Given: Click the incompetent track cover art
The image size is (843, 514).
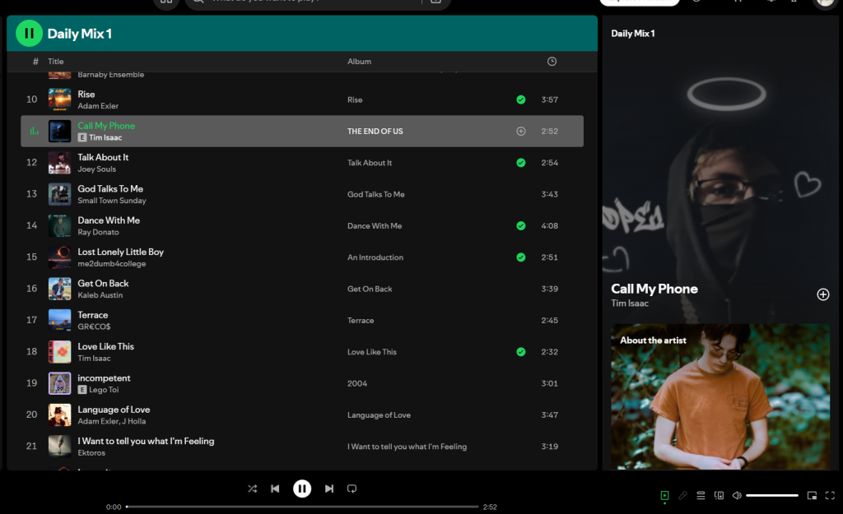Looking at the screenshot, I should (59, 383).
